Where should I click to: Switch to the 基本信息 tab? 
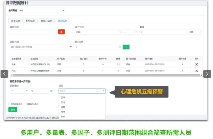16,21
